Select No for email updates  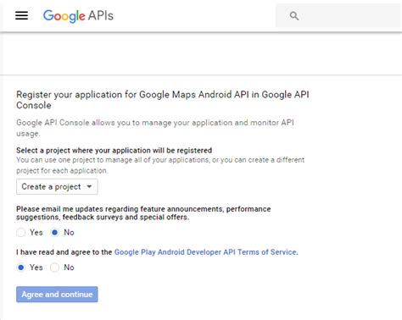54,233
